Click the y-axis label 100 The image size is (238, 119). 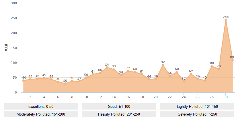(x=14, y=63)
